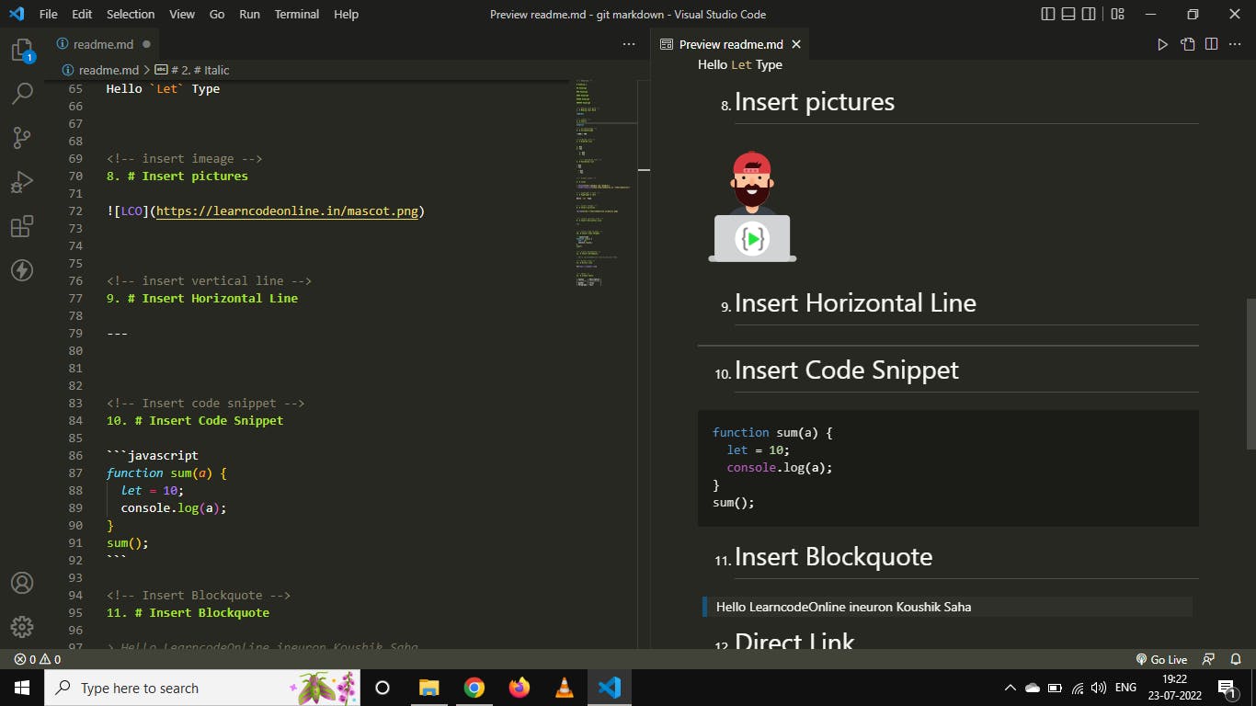
Task: Click the '```javascript' fence line in editor
Action: [x=153, y=456]
